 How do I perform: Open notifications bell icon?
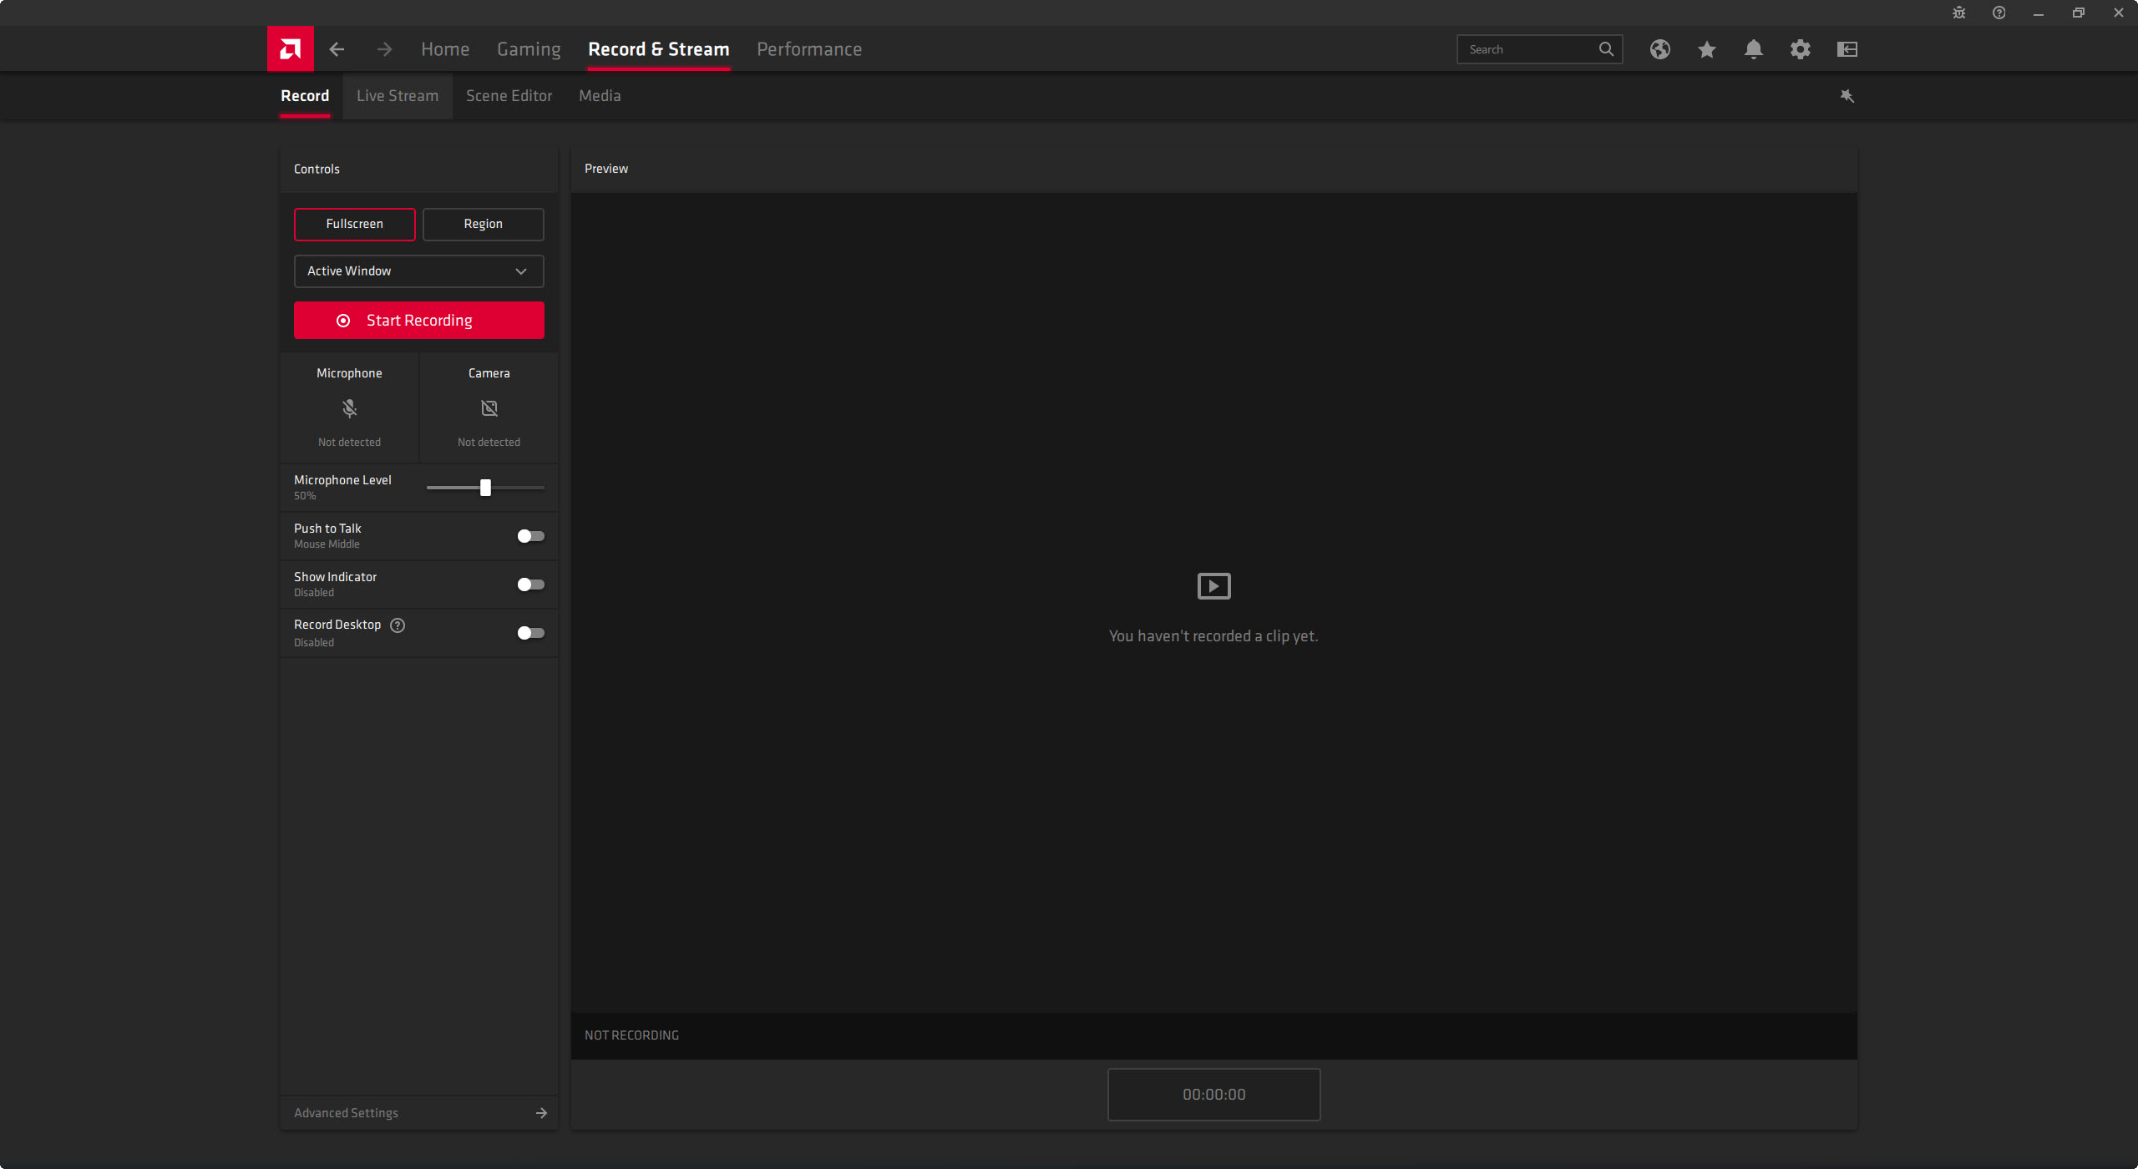point(1754,49)
